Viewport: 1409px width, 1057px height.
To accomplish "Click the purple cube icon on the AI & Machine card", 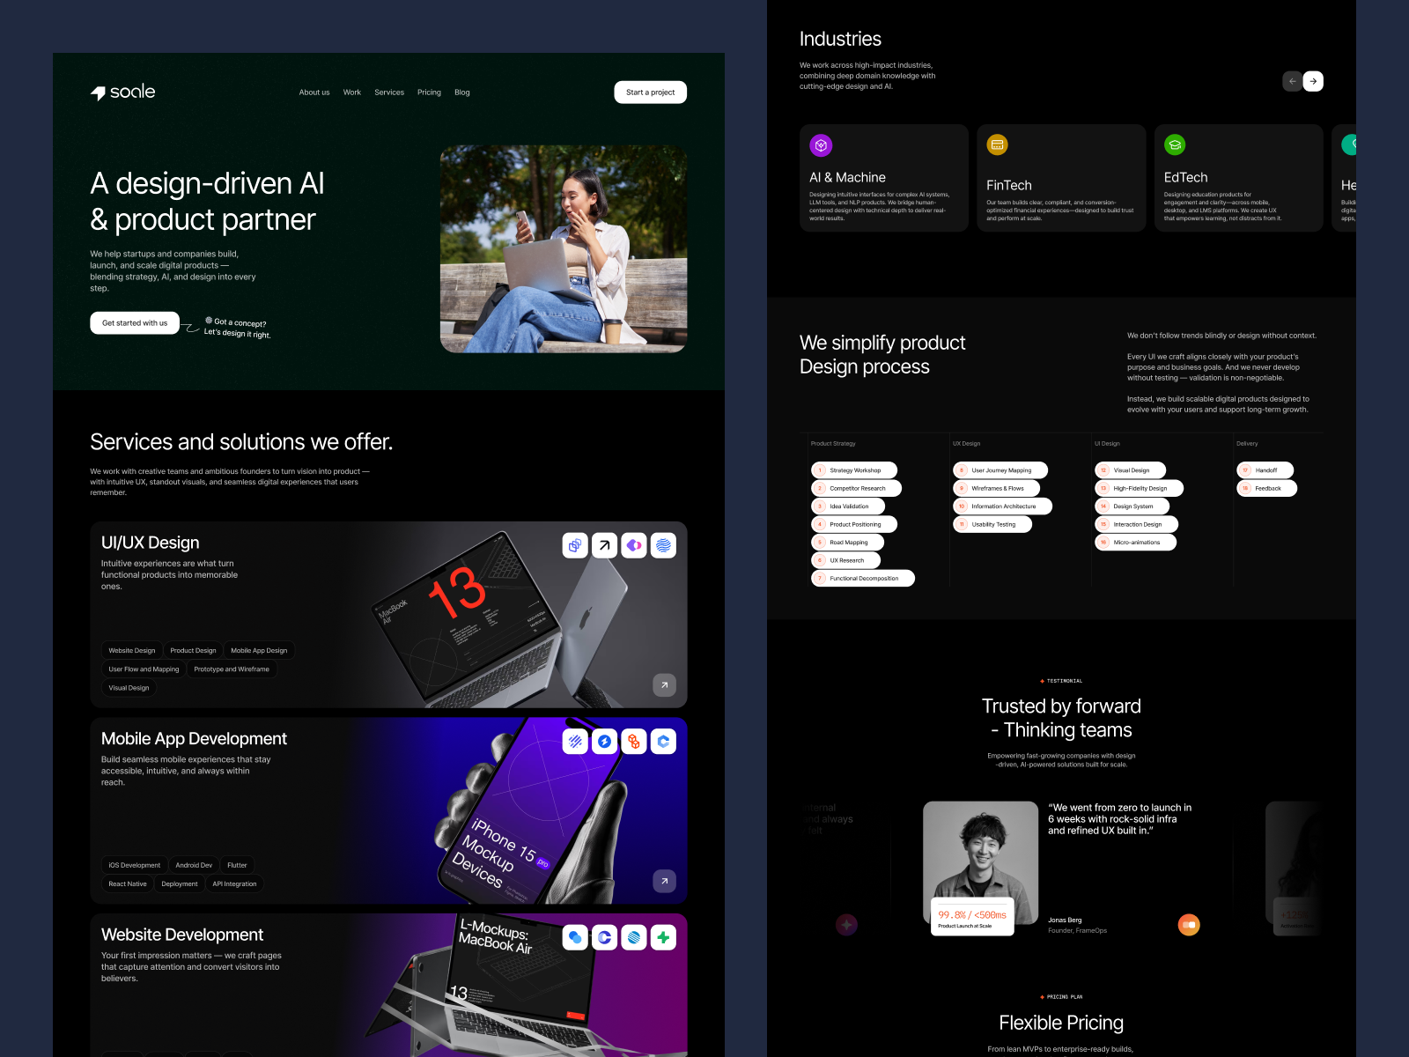I will click(x=822, y=144).
